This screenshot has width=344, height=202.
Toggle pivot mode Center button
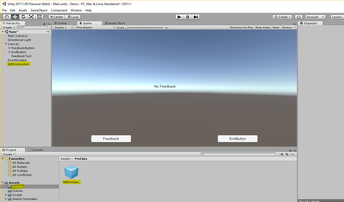click(x=57, y=17)
